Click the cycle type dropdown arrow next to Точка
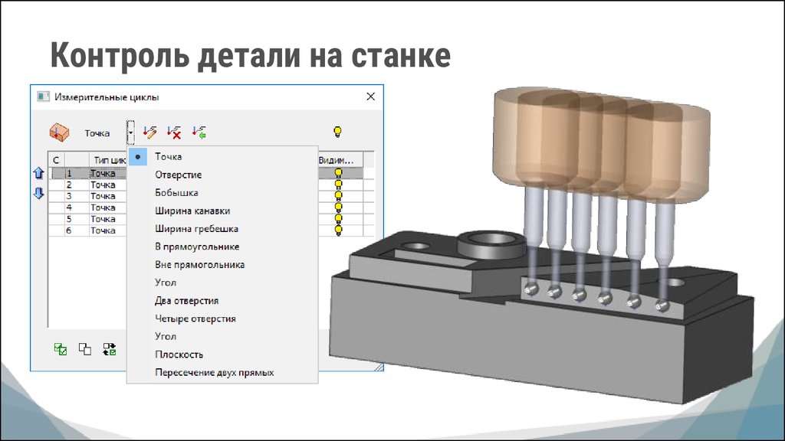785x441 pixels. (x=131, y=133)
